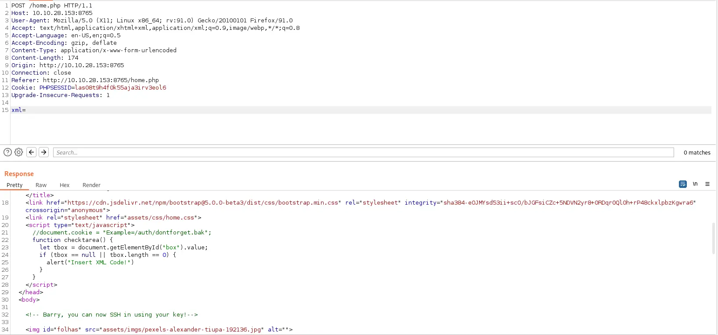Click the /auth/dontforget.bak cookie comment
The image size is (718, 335).
pos(122,233)
